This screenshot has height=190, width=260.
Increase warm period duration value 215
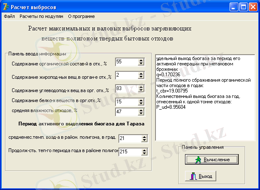point(145,150)
